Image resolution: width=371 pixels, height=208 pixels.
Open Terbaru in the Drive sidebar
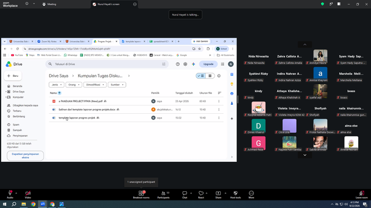point(17,111)
